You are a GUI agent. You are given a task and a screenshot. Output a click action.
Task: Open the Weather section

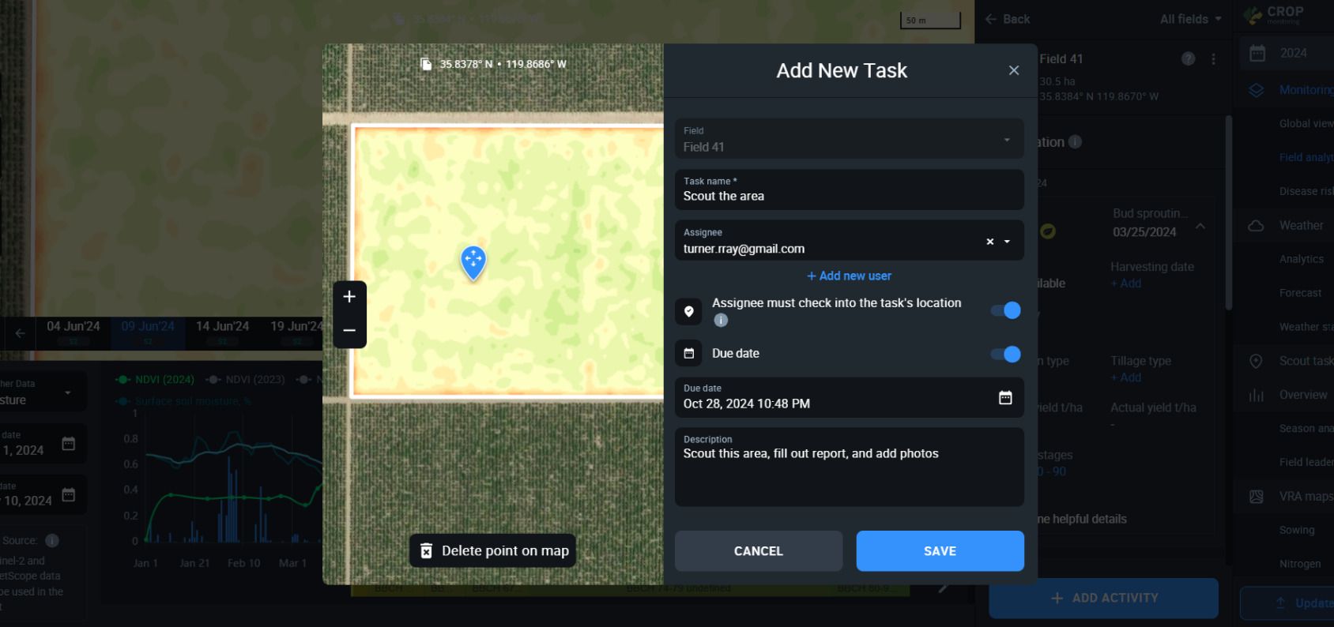1301,226
